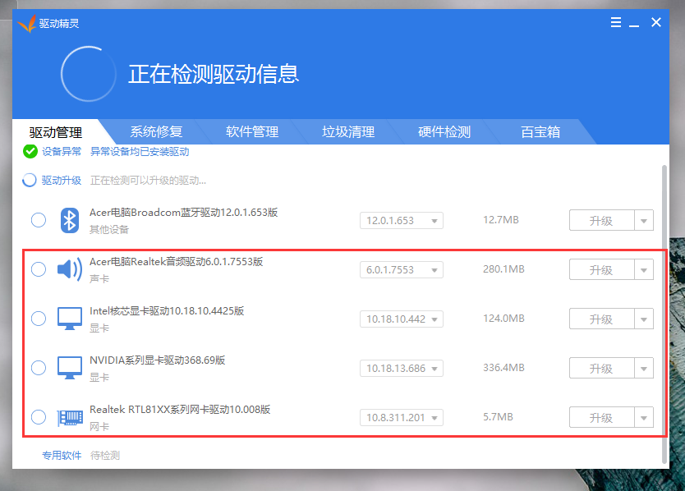Expand arrow beside Intel driver 升级 button
This screenshot has height=491, width=685.
(643, 319)
